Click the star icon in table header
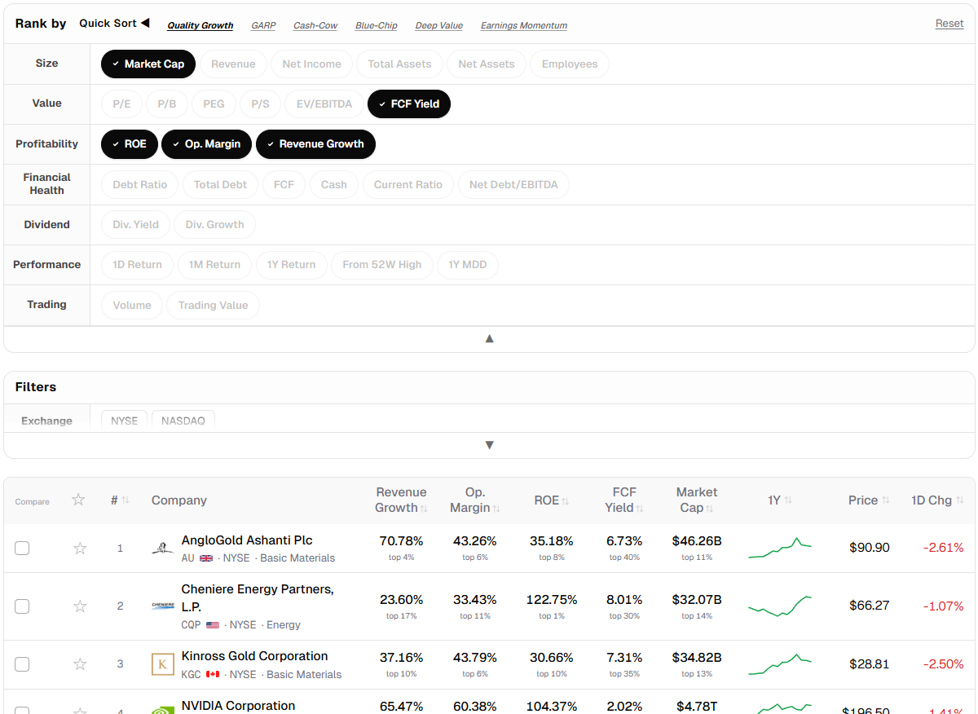This screenshot has width=978, height=714. tap(78, 500)
